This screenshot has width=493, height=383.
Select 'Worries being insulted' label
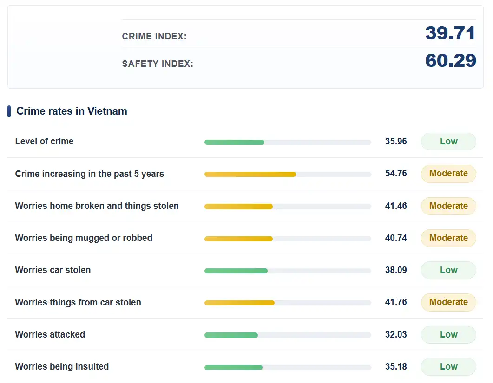click(x=62, y=366)
